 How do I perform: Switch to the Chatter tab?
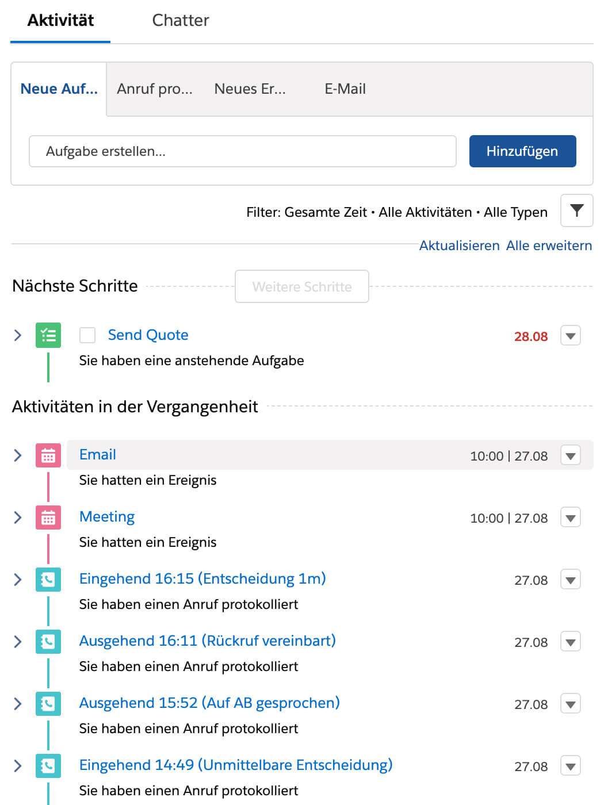point(181,21)
